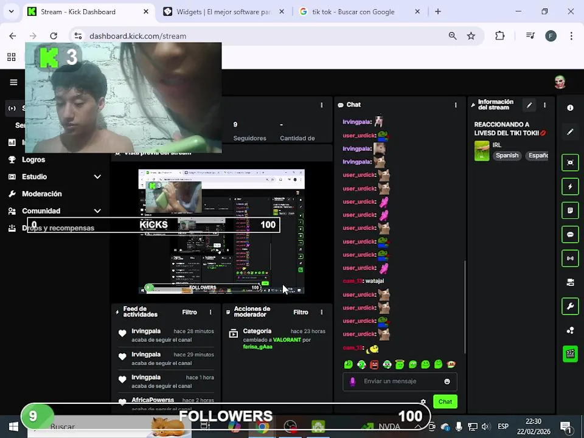The image size is (584, 438).
Task: Click the Spanish language tag
Action: [x=507, y=155]
